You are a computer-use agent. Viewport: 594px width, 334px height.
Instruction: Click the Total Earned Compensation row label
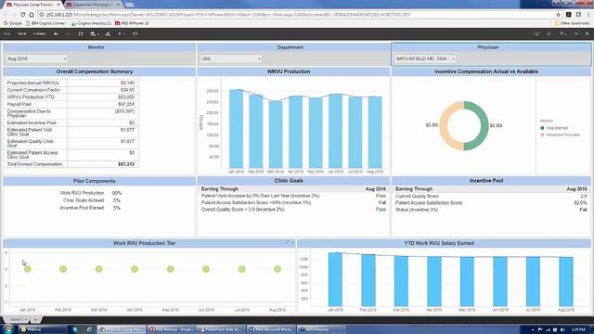point(34,164)
